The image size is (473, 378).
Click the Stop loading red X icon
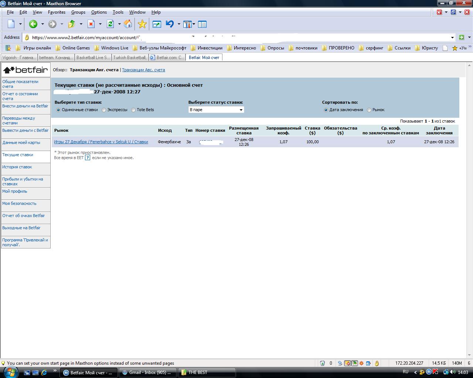(91, 24)
